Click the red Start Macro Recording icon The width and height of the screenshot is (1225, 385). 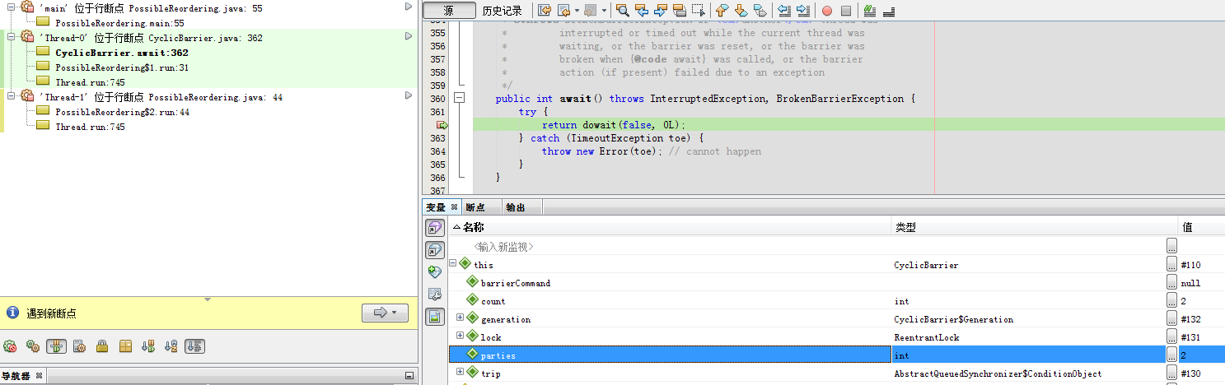[x=827, y=11]
